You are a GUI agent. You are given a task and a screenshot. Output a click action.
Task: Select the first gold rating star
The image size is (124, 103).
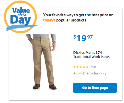pos(75,67)
